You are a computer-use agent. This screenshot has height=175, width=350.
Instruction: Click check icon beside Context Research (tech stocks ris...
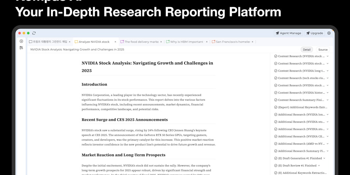click(x=276, y=78)
